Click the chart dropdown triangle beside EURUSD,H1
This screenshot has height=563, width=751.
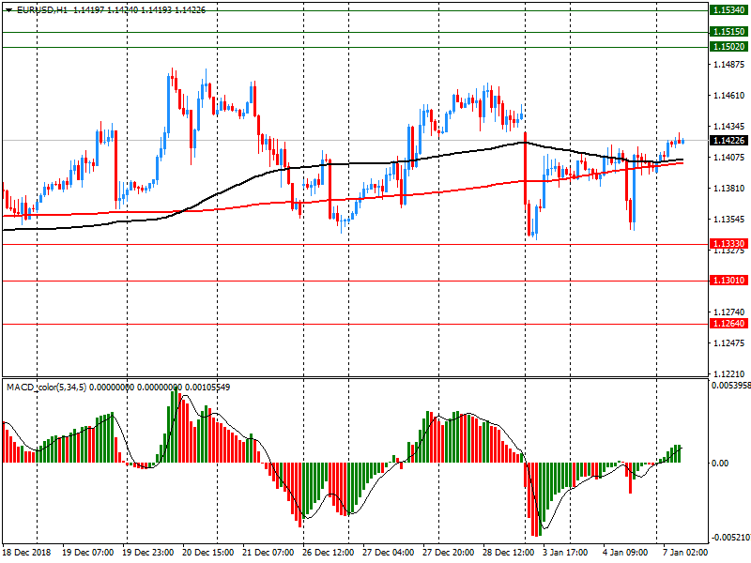point(8,9)
